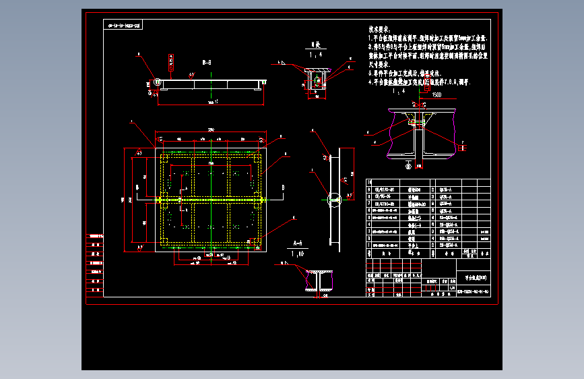Click the drawing number cell at title block bottom right
This screenshot has height=379, width=584.
point(474,291)
